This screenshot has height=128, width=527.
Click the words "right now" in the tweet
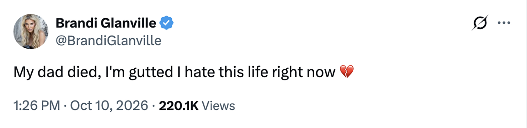[304, 72]
